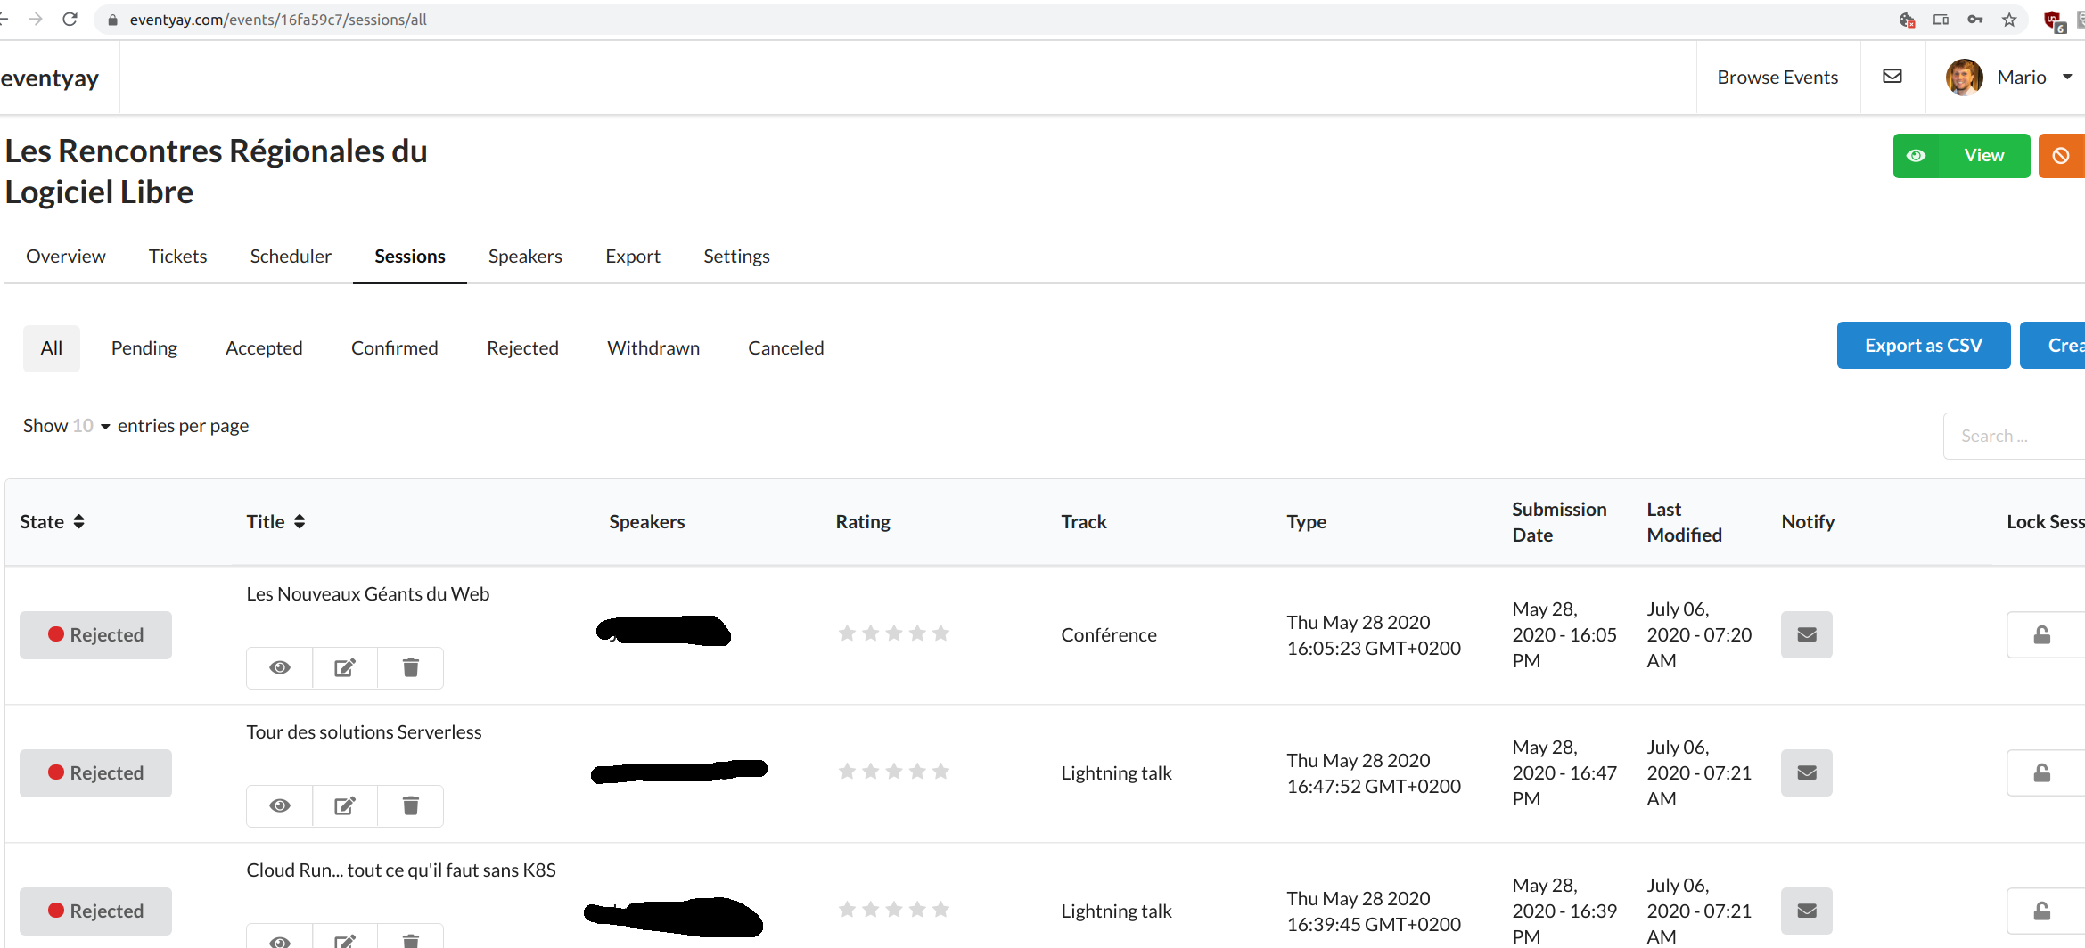Toggle session lock for the Cloud Run session
The image size is (2085, 948).
(2043, 911)
